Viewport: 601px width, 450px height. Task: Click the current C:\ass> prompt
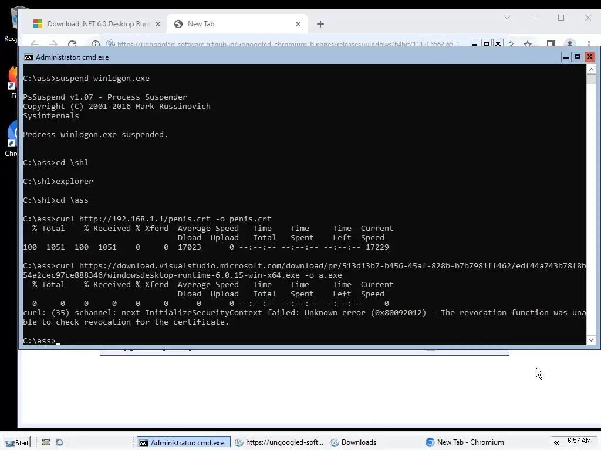click(39, 340)
